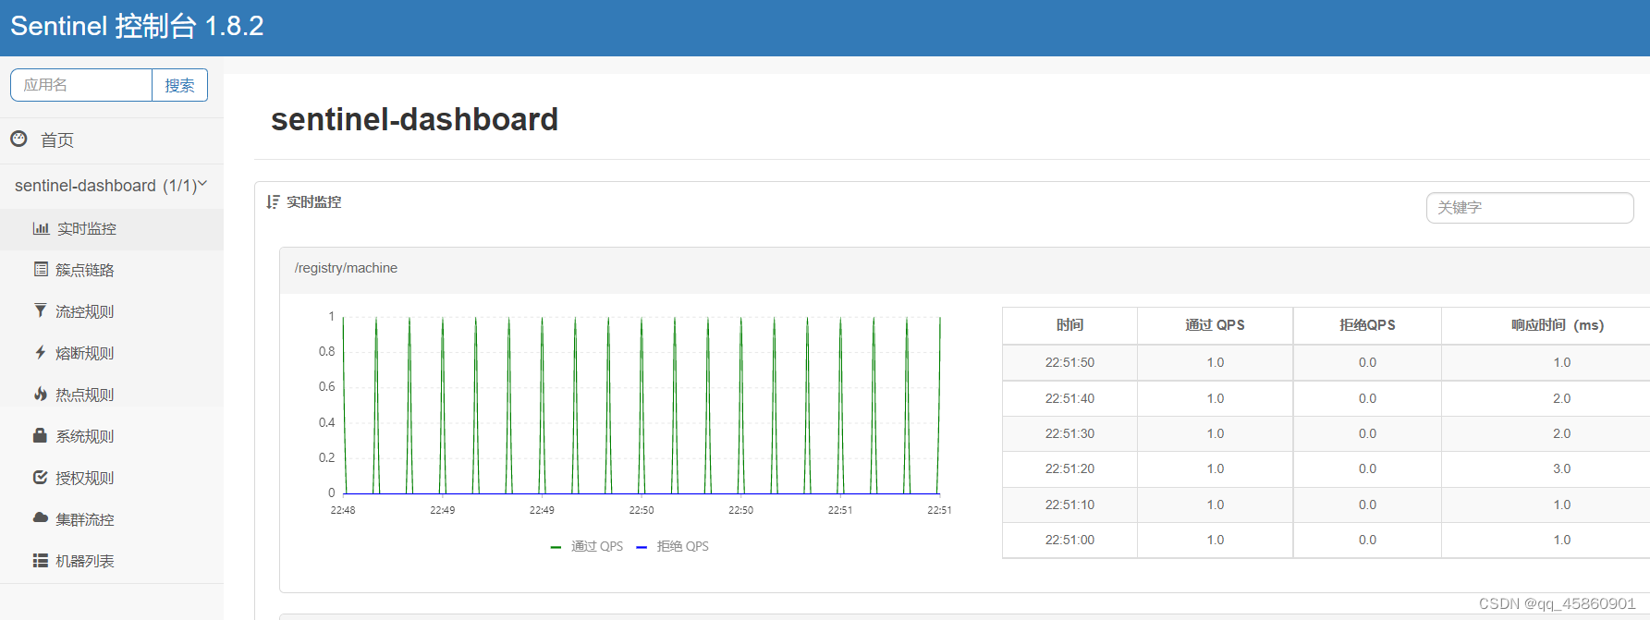Click the Sentinel 控制台 1.8.2 header title
Image resolution: width=1650 pixels, height=620 pixels.
137,26
